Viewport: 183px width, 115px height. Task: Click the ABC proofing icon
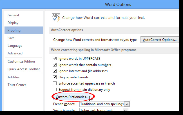click(56, 17)
